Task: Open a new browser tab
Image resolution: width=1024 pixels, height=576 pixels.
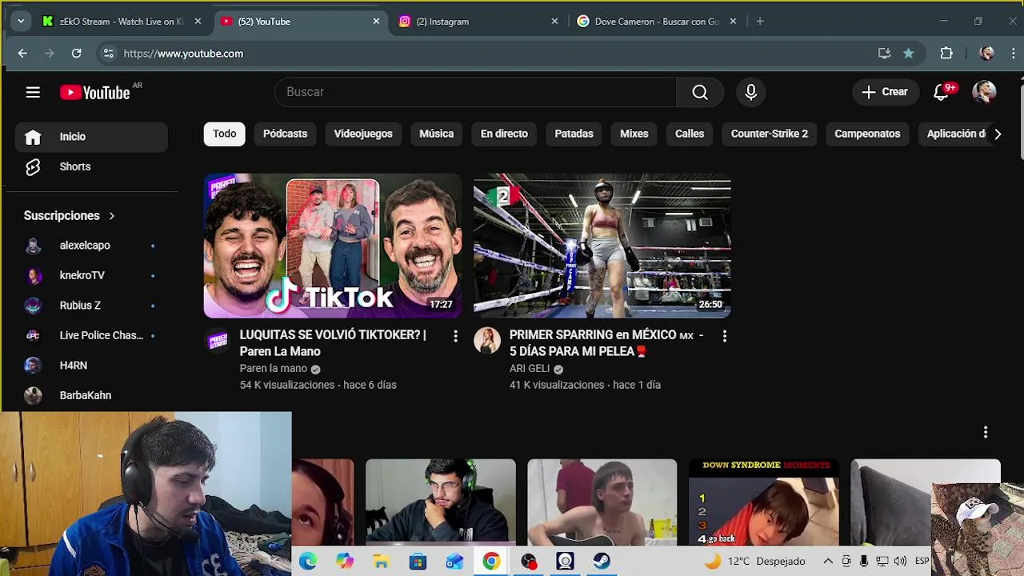Action: coord(760,22)
